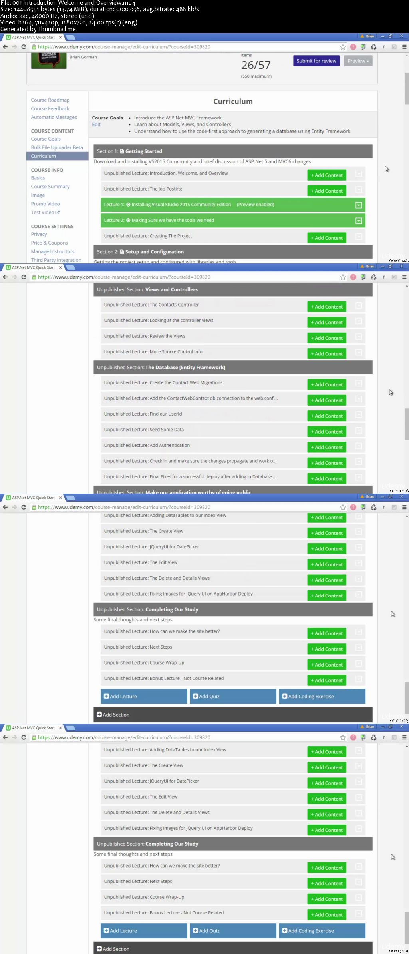409x954 pixels.
Task: Expand Lecture 2 Making Sure we have tools
Action: tap(359, 221)
